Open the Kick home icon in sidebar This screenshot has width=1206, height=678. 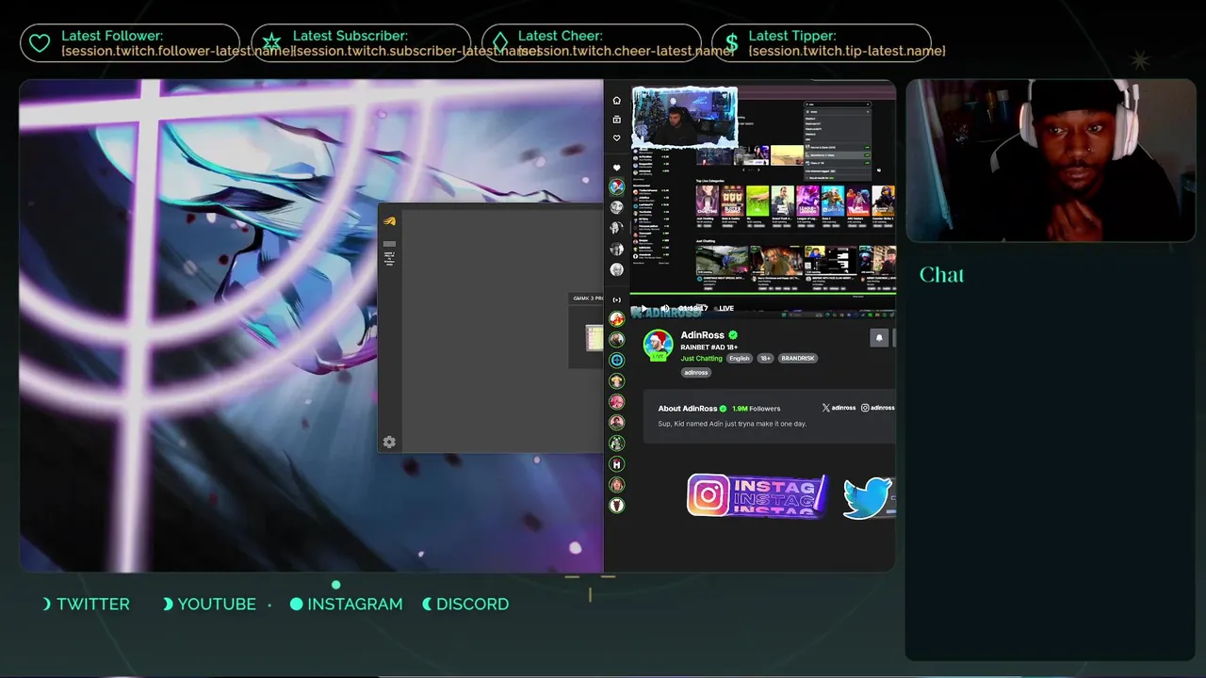pyautogui.click(x=616, y=100)
